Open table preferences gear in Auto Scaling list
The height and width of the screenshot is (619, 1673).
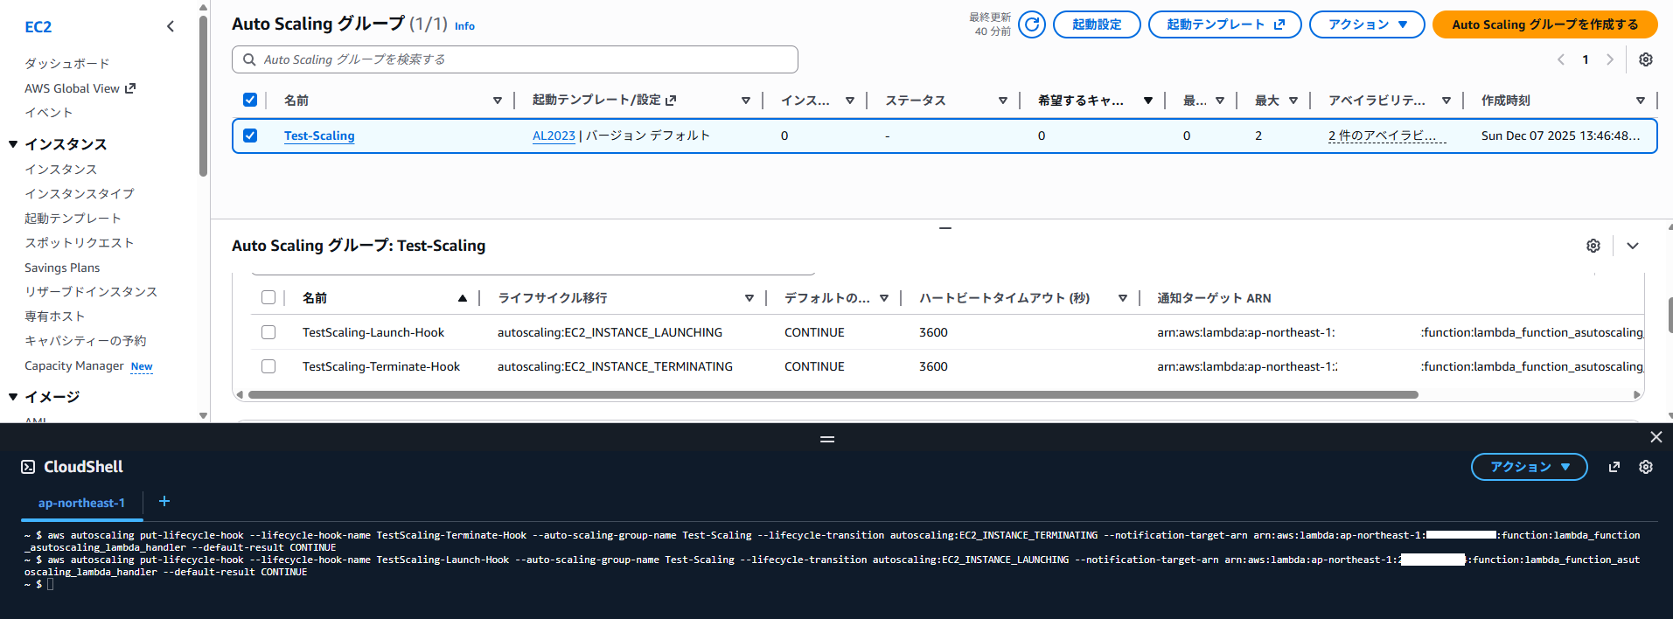click(x=1645, y=59)
